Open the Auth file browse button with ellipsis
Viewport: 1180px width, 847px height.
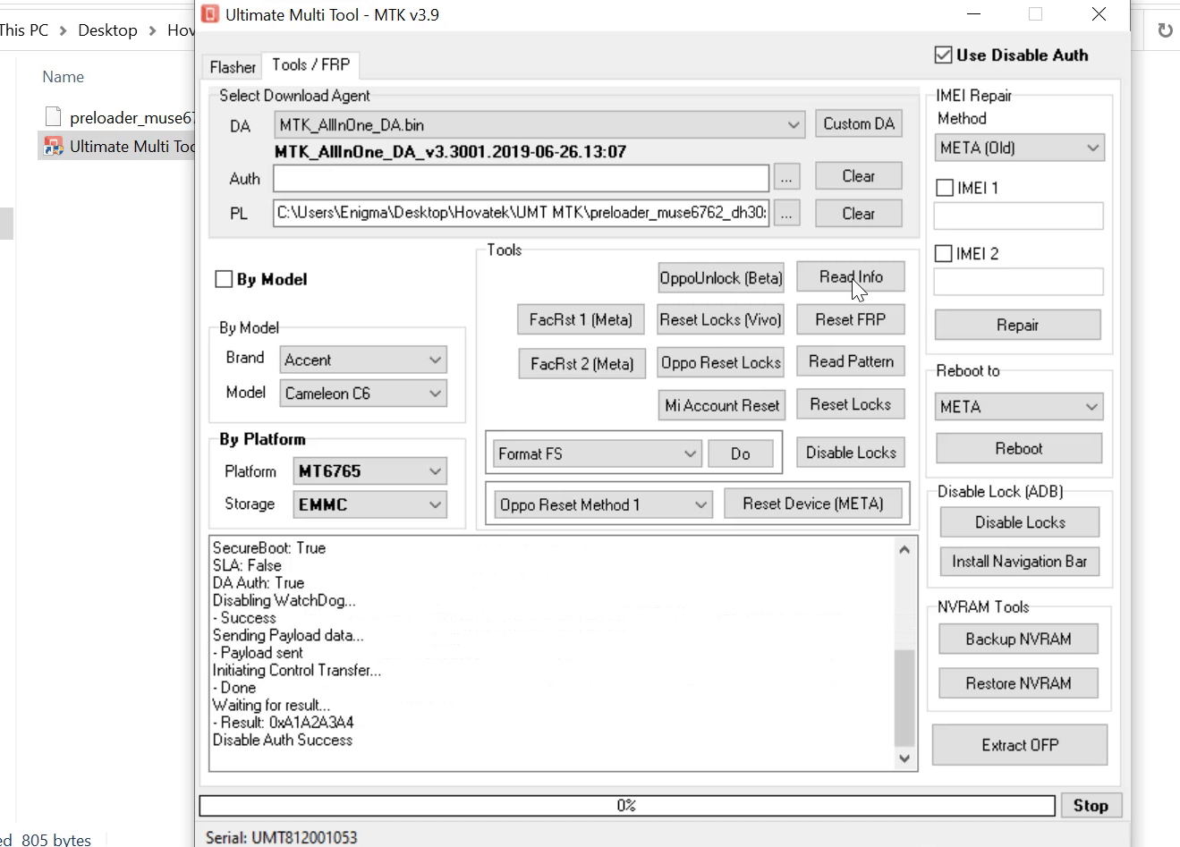tap(786, 177)
